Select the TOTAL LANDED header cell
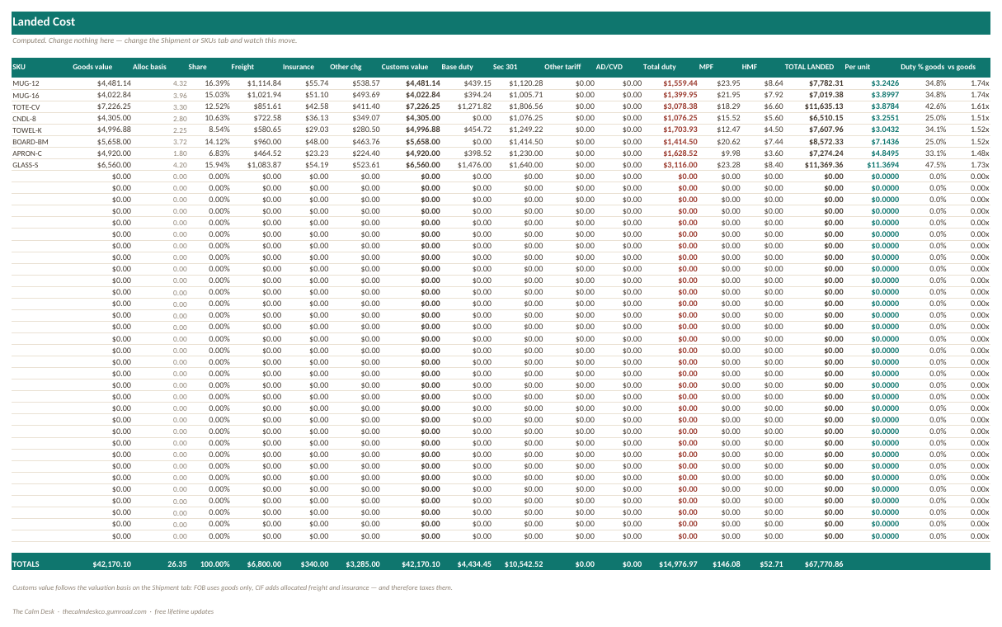 click(x=809, y=66)
